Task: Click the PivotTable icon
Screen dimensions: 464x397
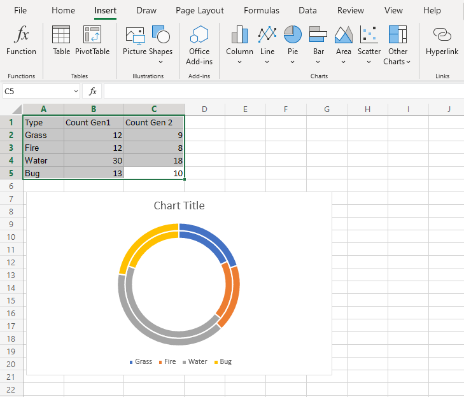Action: click(x=92, y=36)
